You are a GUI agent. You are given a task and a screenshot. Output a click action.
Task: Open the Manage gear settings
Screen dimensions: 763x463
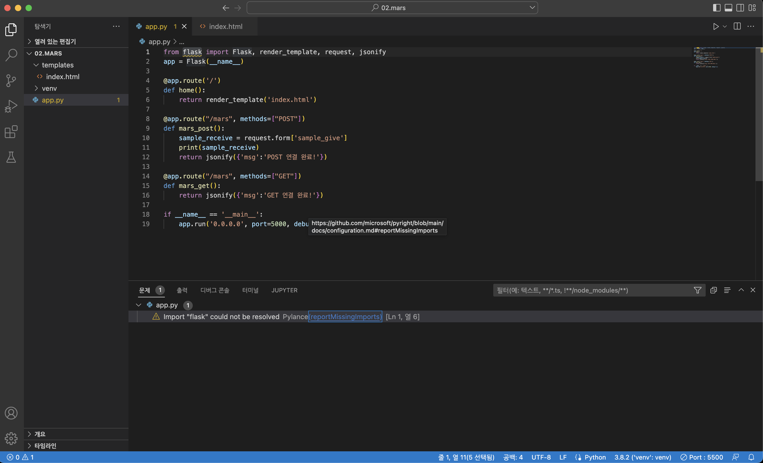[11, 438]
